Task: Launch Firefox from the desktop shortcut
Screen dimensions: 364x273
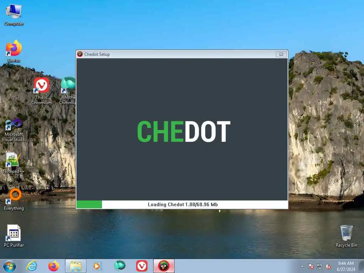Action: (14, 51)
